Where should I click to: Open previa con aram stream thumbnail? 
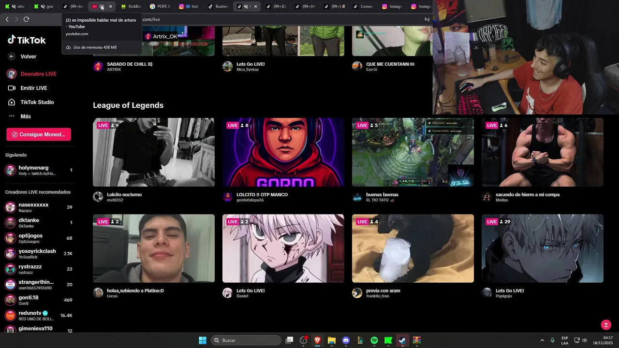(413, 248)
